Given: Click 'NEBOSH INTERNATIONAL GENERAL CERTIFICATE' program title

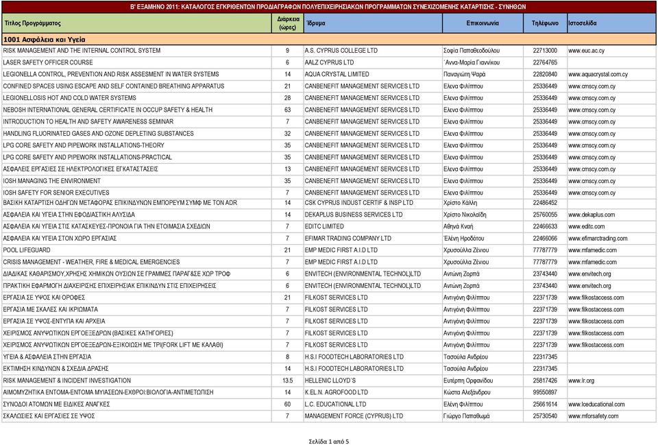Looking at the screenshot, I should (x=108, y=110).
